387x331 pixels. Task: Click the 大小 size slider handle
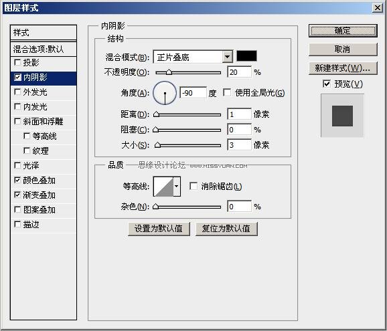[x=157, y=145]
